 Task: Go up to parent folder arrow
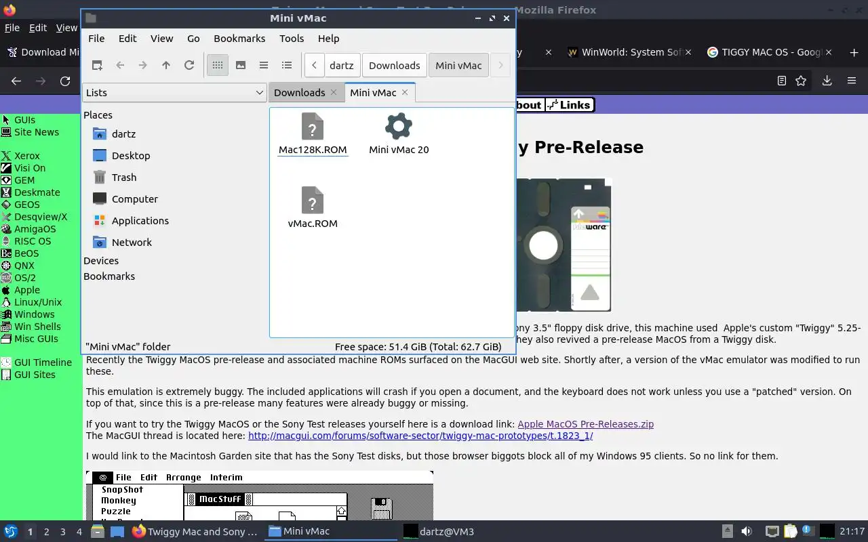tap(166, 65)
